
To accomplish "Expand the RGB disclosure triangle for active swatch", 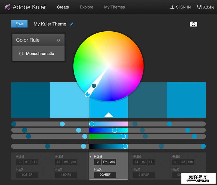I will (x=91, y=157).
